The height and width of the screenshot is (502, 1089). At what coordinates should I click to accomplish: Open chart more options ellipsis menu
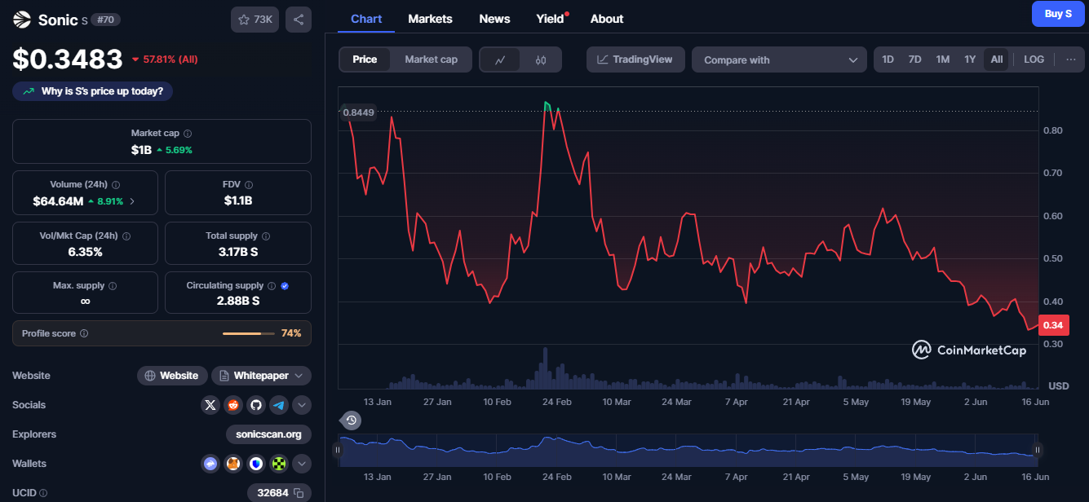1070,59
